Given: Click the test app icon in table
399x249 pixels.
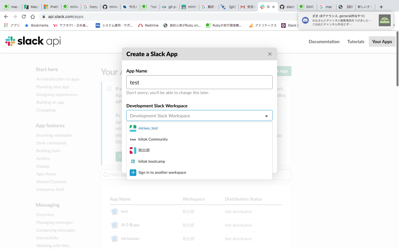Looking at the screenshot, I should pyautogui.click(x=114, y=212).
